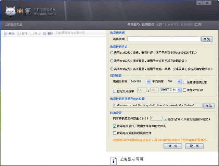Screen dimensions: 219x166
Task: Click 浏览 button next to 选择视频 field
Action: (208, 39)
